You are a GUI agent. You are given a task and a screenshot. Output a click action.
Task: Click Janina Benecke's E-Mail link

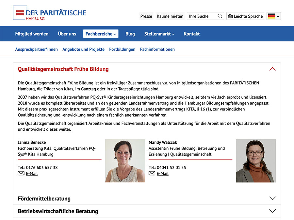32,173
